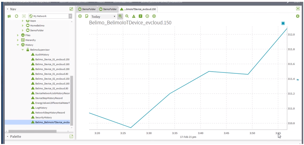Maximize the Nav side panel
Image resolution: width=304 pixels, height=145 pixels.
71,9
